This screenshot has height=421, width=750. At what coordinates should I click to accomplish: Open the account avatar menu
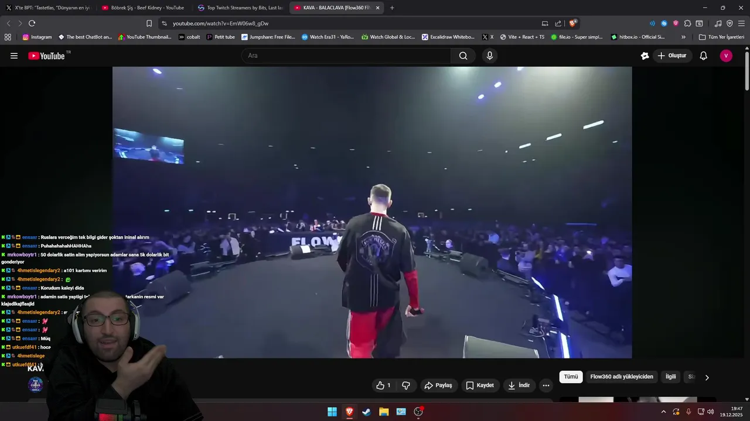pos(726,56)
